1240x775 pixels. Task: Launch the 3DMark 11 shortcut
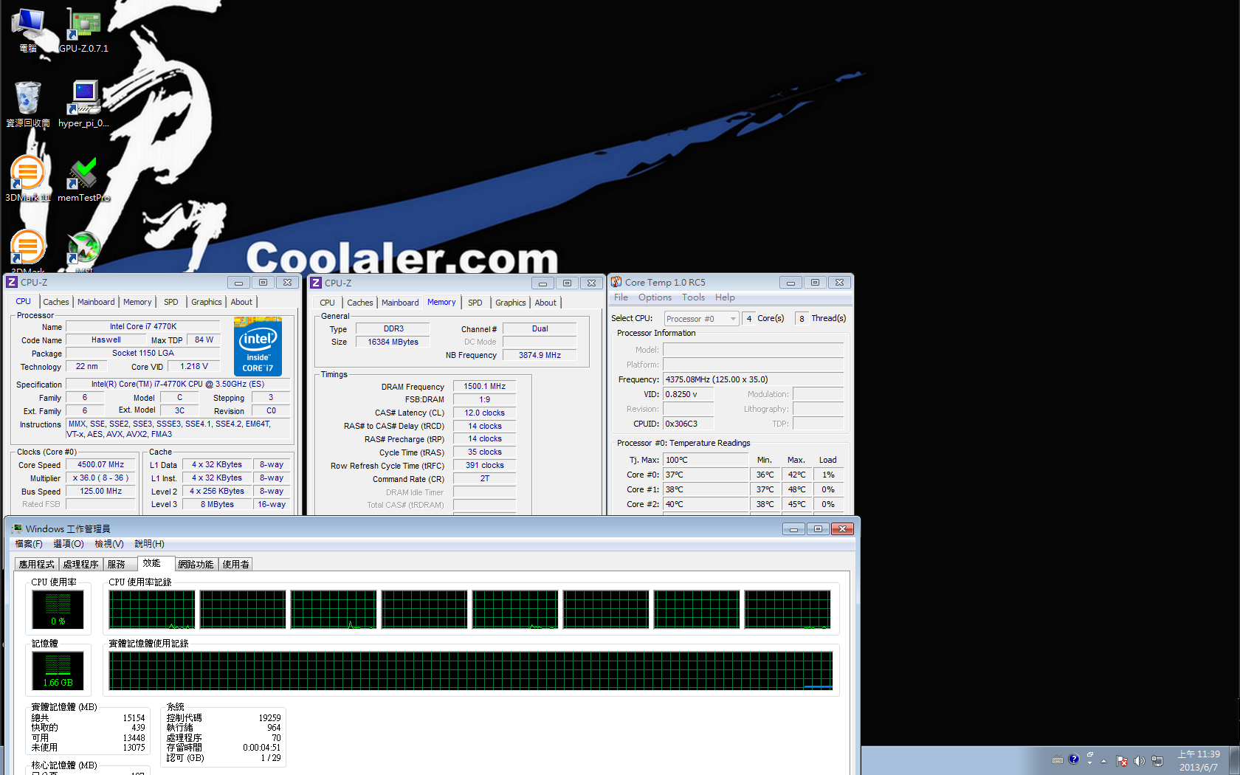pyautogui.click(x=28, y=179)
